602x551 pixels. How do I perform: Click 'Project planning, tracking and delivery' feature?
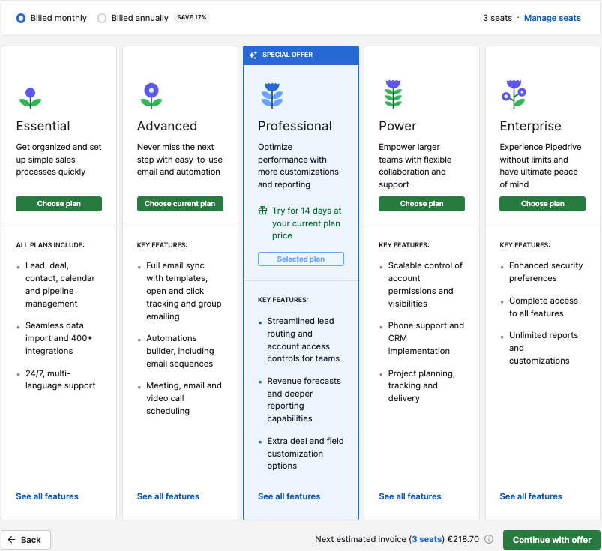click(421, 385)
